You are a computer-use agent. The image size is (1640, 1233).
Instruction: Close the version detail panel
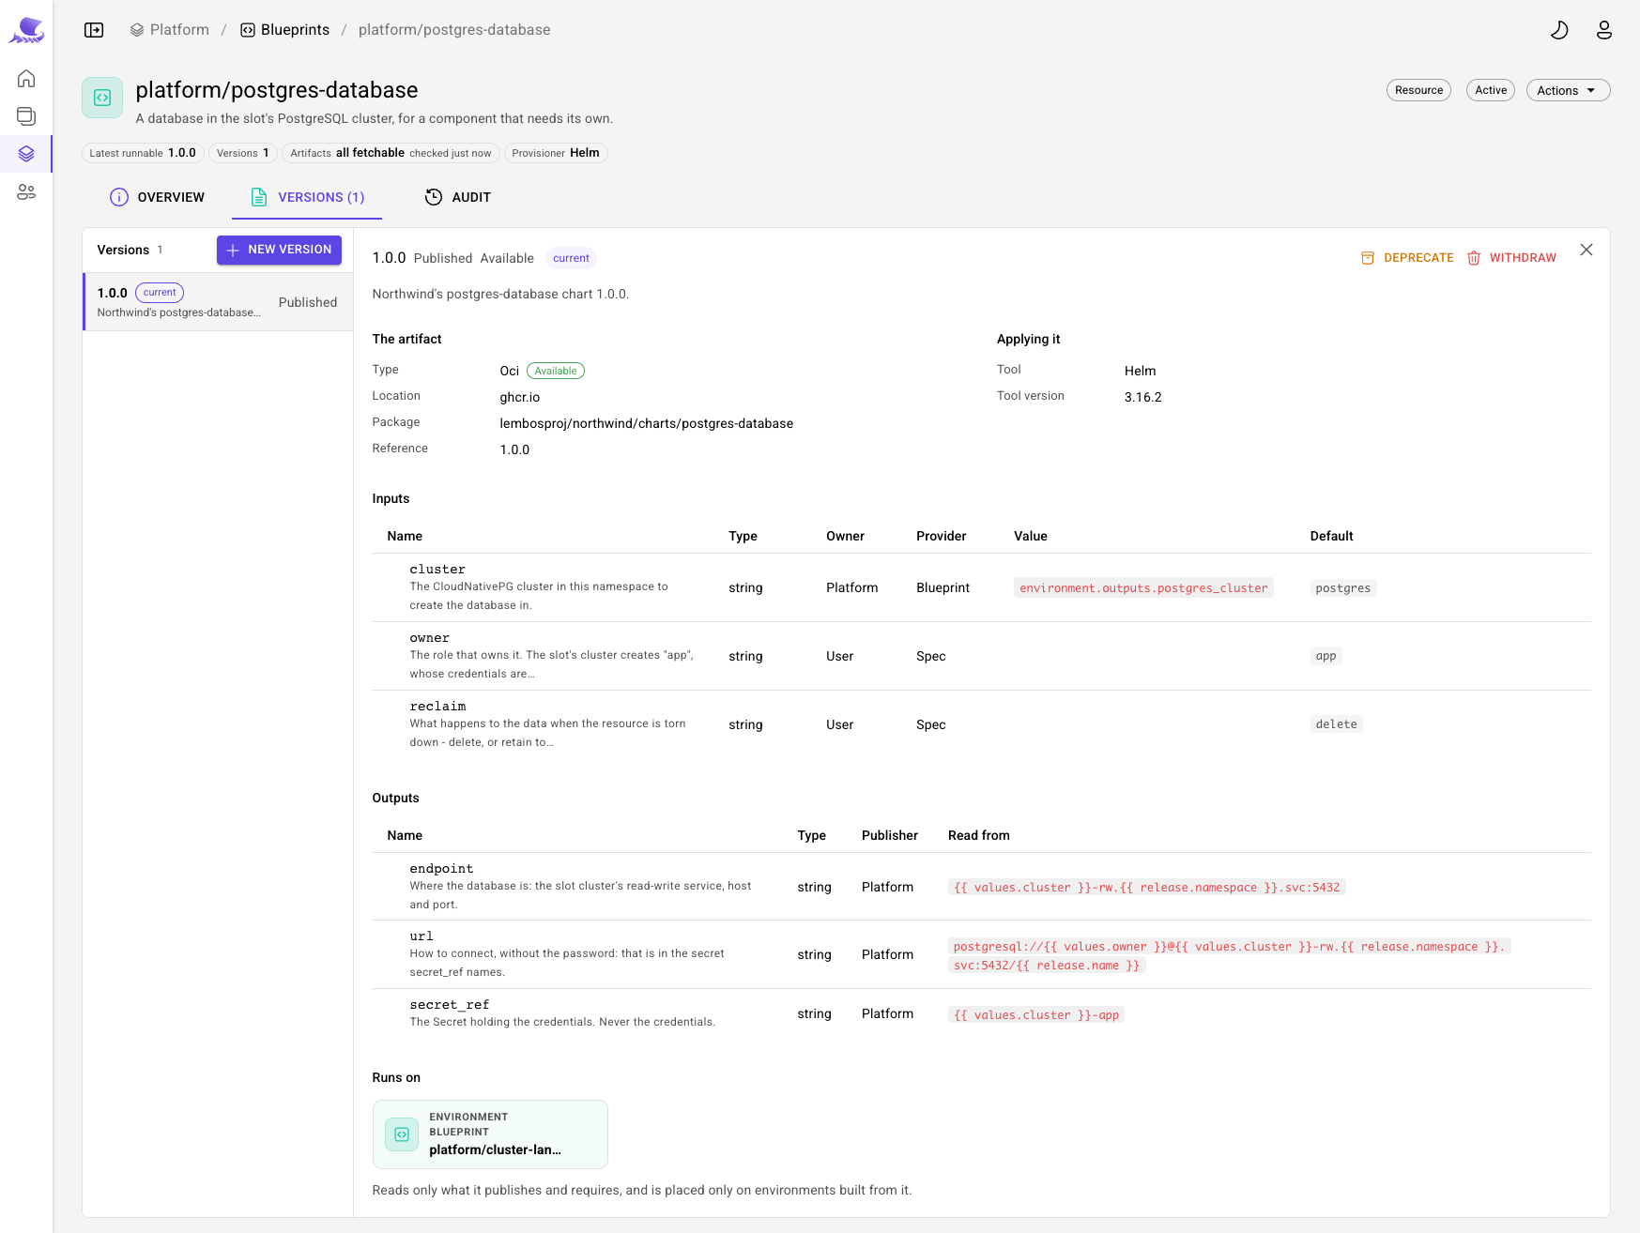coord(1586,250)
